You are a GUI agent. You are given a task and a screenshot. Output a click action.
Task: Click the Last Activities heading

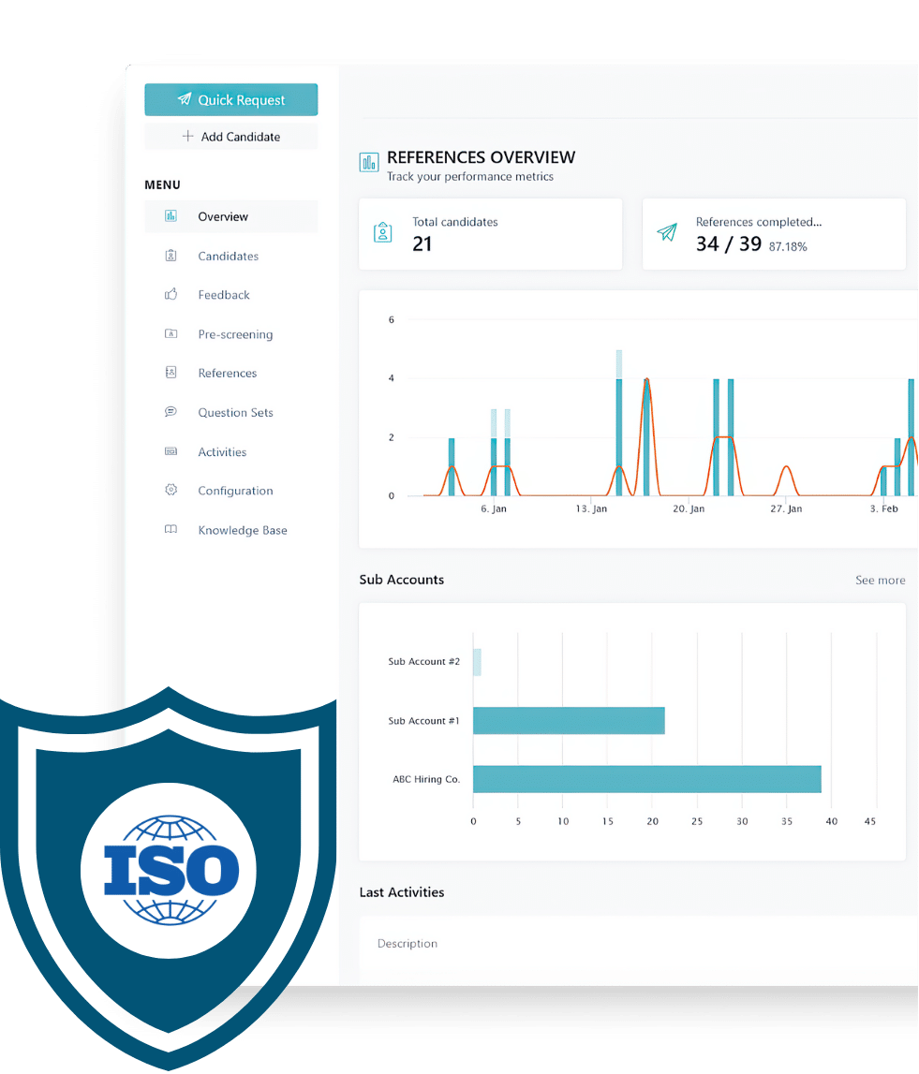[x=402, y=892]
